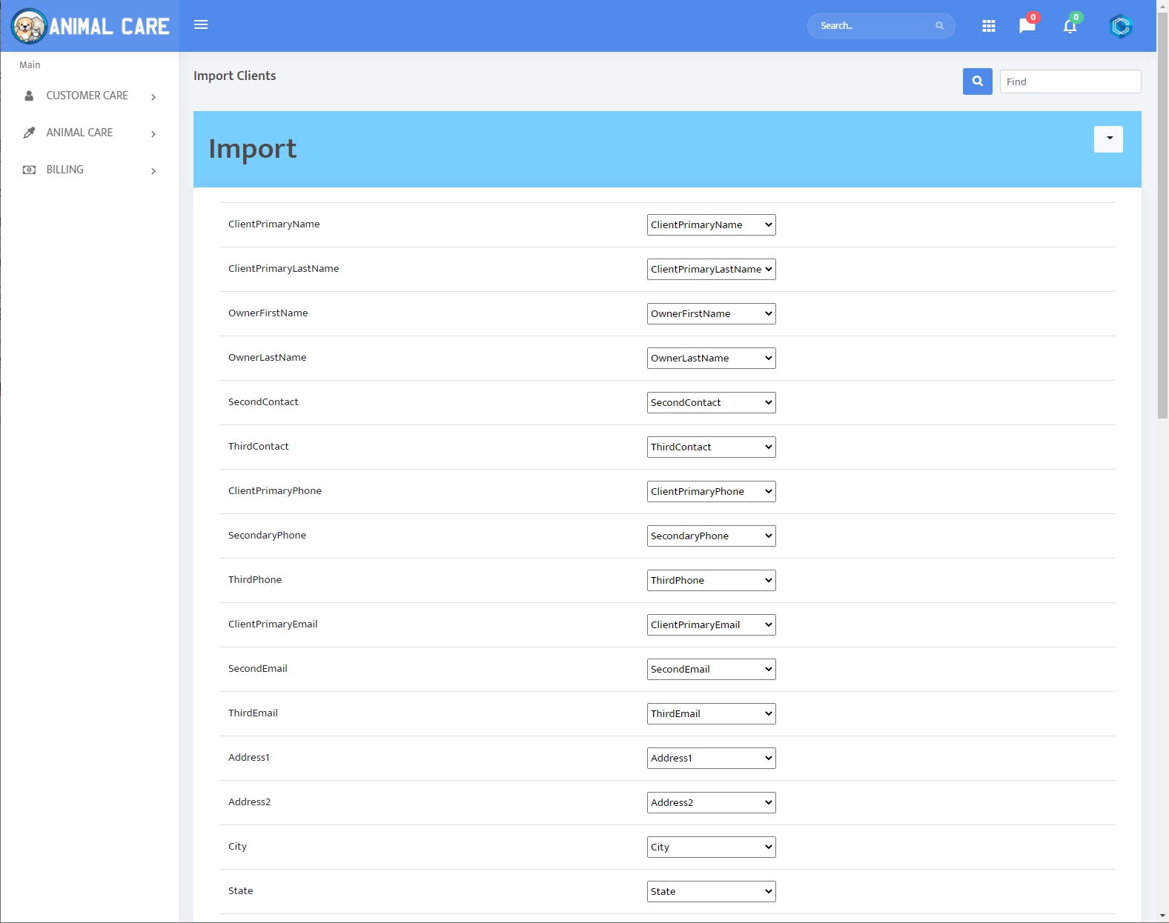Open OwnerFirstName mapping dropdown
This screenshot has width=1169, height=923.
[711, 313]
